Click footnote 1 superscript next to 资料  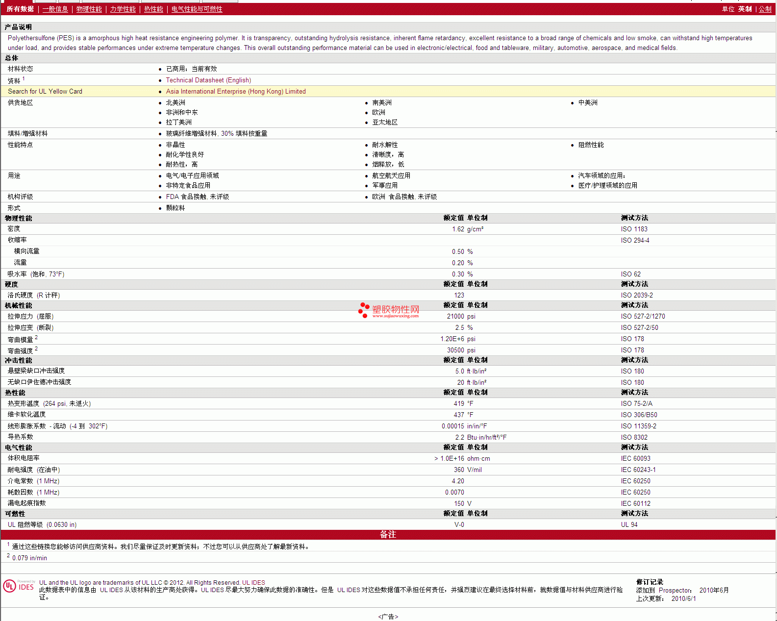click(24, 78)
